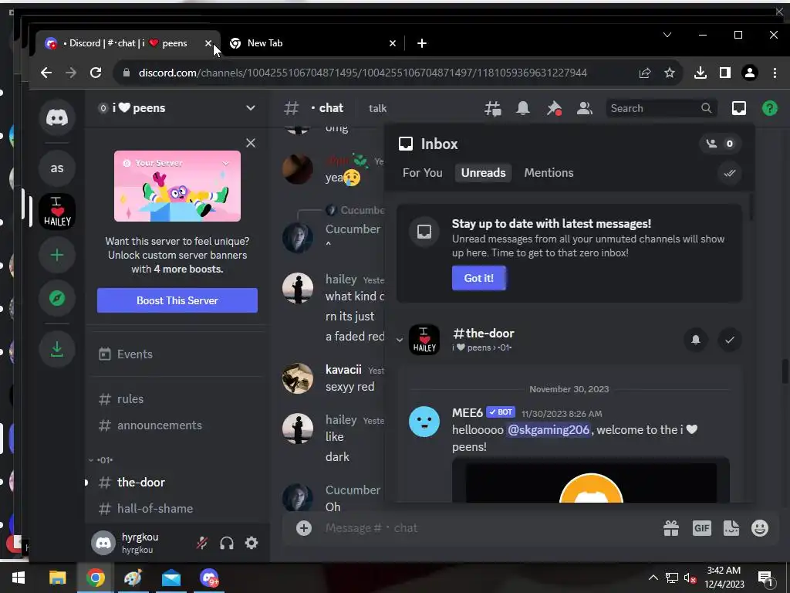Click the search magnifier icon
790x593 pixels.
click(x=707, y=108)
